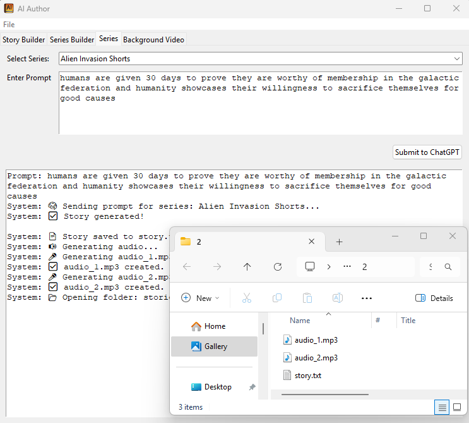469x423 pixels.
Task: Select Gallery in Explorer navigation pane
Action: (x=214, y=346)
